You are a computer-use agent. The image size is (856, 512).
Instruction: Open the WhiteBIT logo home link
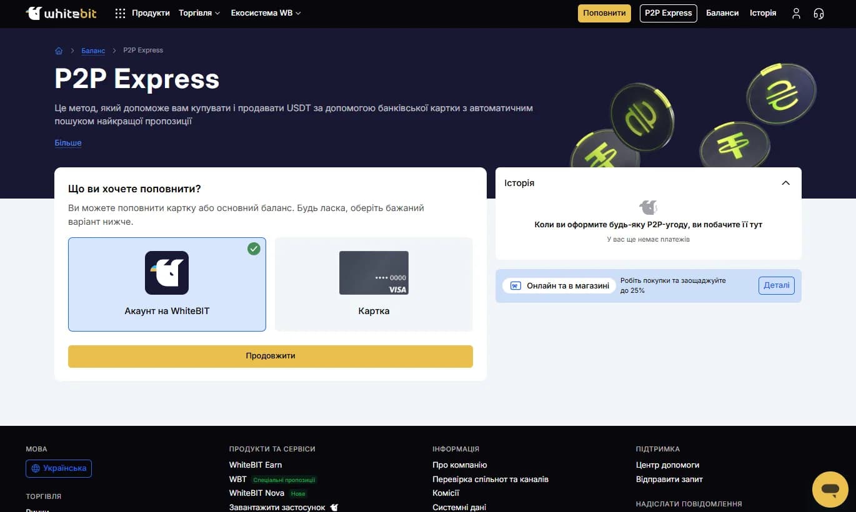[61, 13]
